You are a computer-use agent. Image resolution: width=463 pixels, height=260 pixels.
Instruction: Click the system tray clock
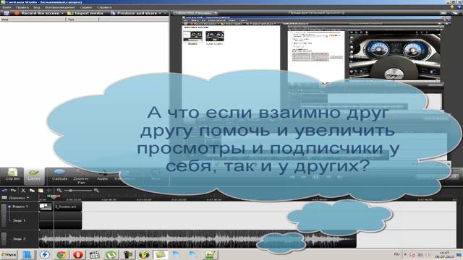(x=444, y=255)
